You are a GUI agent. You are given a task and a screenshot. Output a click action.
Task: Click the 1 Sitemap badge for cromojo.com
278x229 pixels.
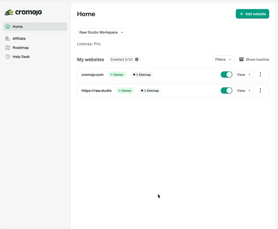pos(142,75)
